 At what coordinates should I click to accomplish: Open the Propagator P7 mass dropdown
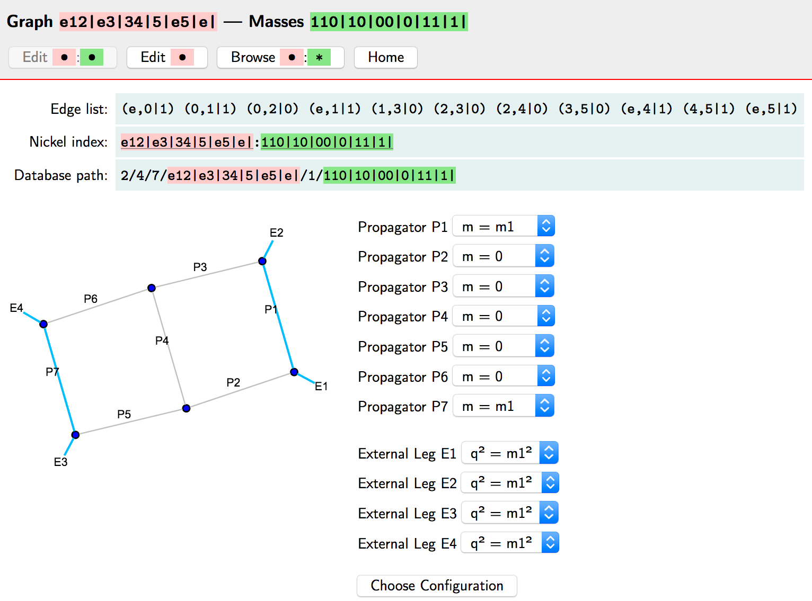[504, 406]
